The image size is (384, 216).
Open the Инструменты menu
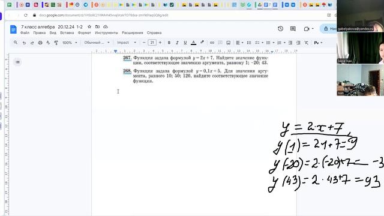click(x=106, y=32)
